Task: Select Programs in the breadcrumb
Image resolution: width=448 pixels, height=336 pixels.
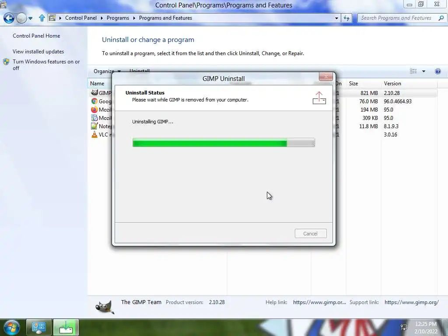Action: click(118, 18)
